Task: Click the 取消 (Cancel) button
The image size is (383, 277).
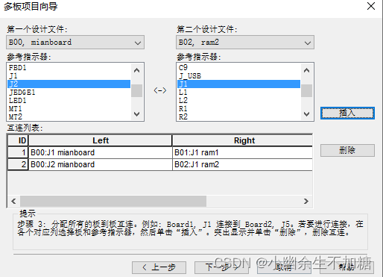Action: coord(284,267)
